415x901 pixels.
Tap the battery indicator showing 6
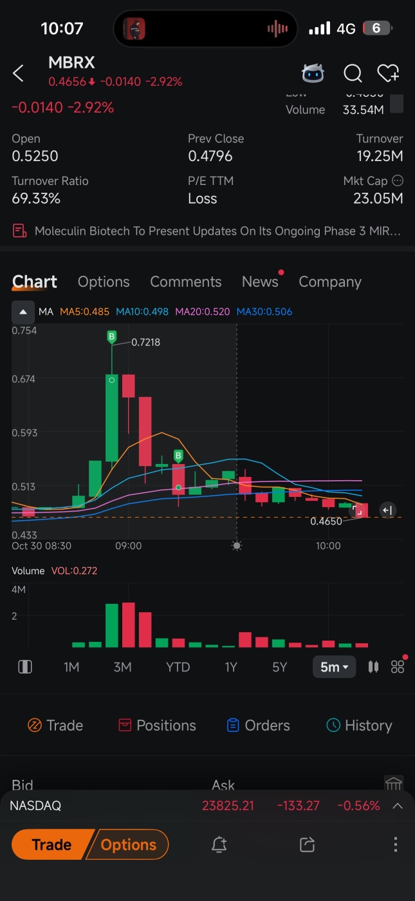pyautogui.click(x=378, y=28)
